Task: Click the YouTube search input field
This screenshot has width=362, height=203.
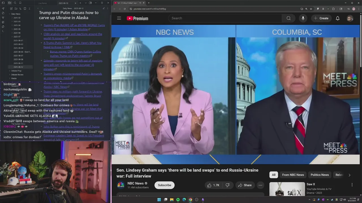Action: 225,18
